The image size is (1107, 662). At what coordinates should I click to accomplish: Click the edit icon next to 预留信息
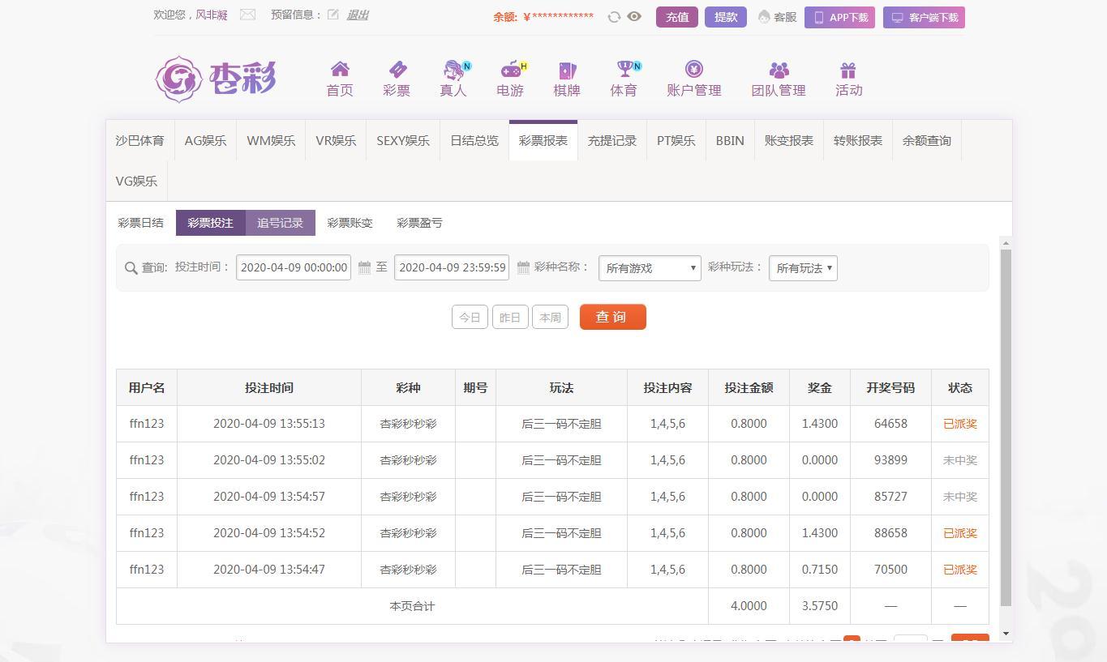click(333, 15)
